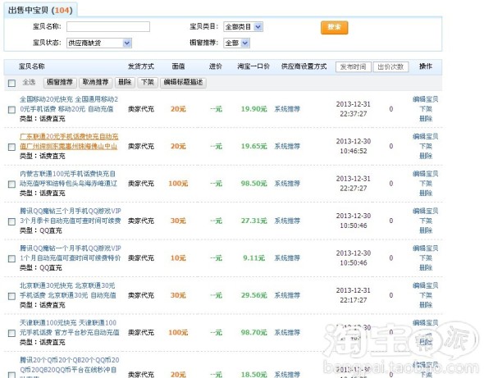
Task: Check the 全国移动20元快充 item checkbox
Action: [11, 110]
